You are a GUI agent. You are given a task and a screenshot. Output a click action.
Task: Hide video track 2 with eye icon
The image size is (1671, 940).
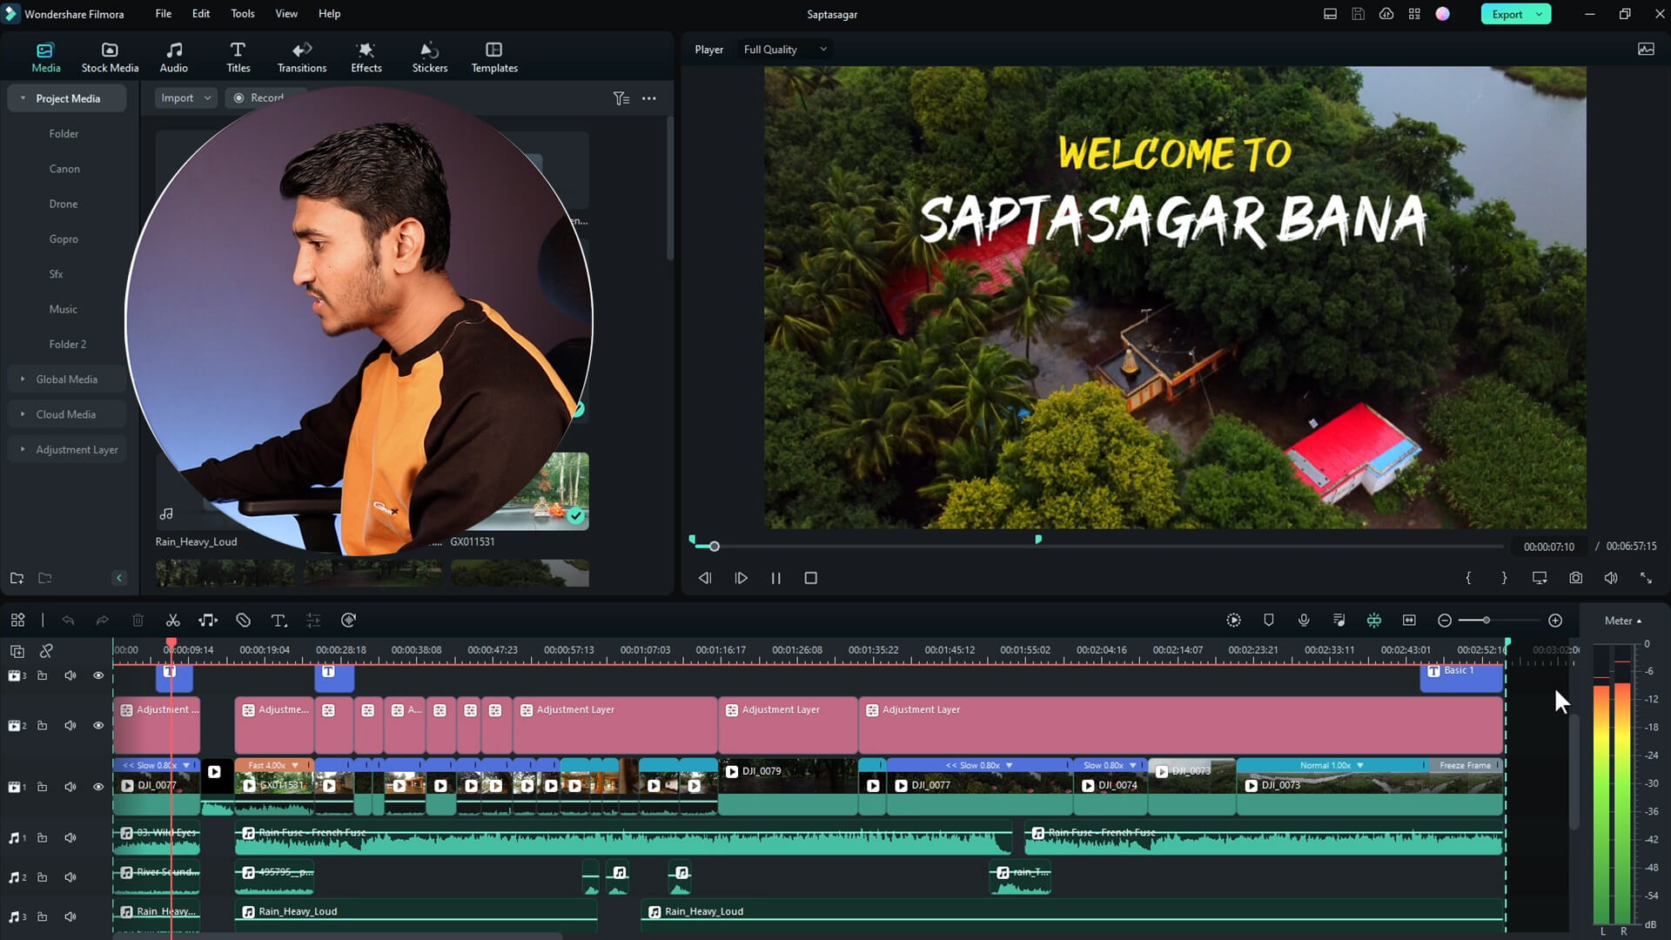click(x=98, y=725)
